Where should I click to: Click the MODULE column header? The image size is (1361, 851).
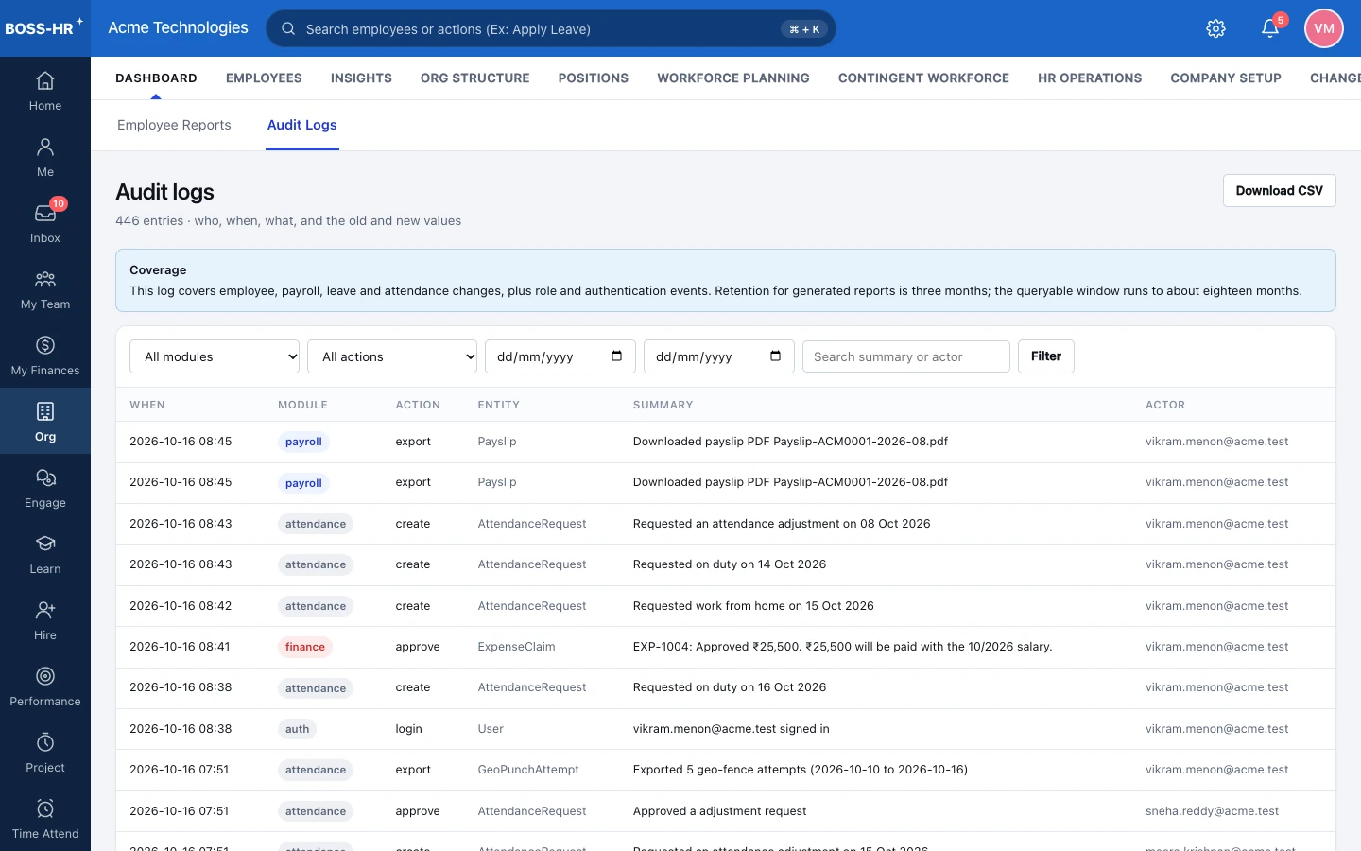[x=302, y=405]
